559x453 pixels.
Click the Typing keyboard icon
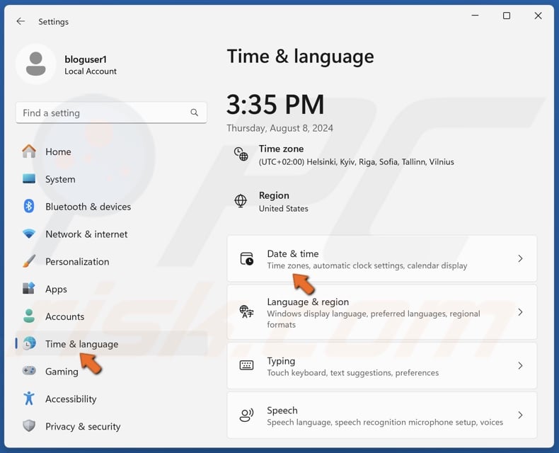point(246,365)
